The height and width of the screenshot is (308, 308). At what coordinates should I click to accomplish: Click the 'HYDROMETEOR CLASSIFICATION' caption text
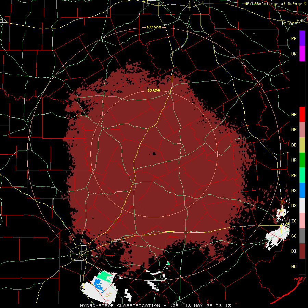click(120, 306)
